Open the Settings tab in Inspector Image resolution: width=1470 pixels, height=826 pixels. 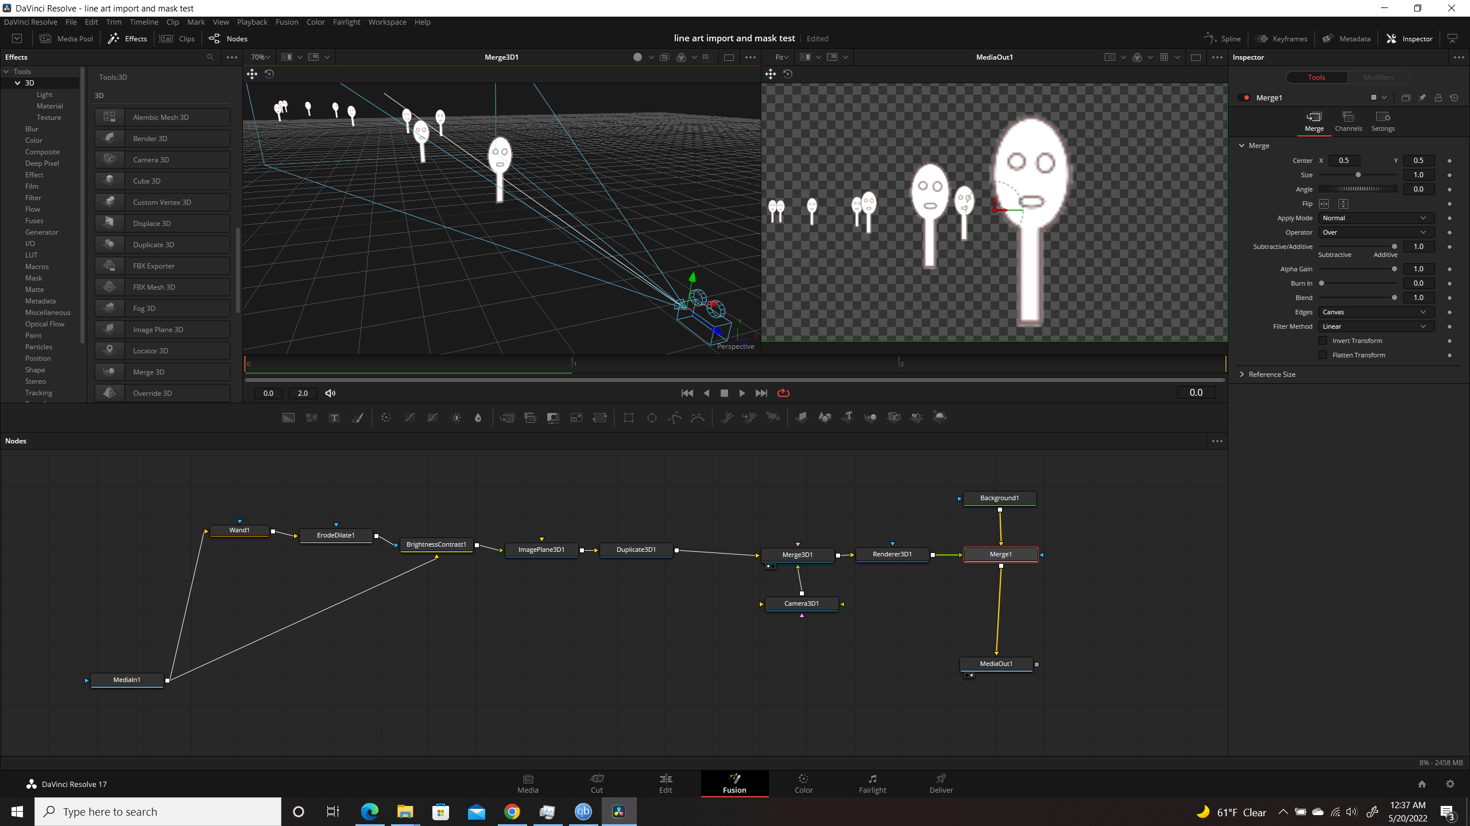tap(1383, 121)
